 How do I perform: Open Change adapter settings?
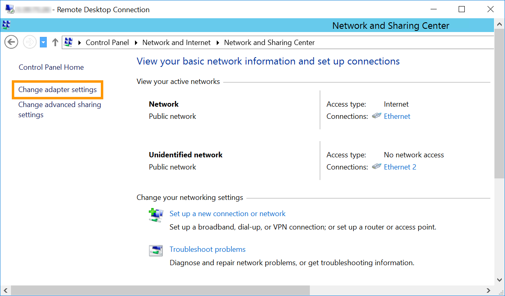tap(57, 89)
